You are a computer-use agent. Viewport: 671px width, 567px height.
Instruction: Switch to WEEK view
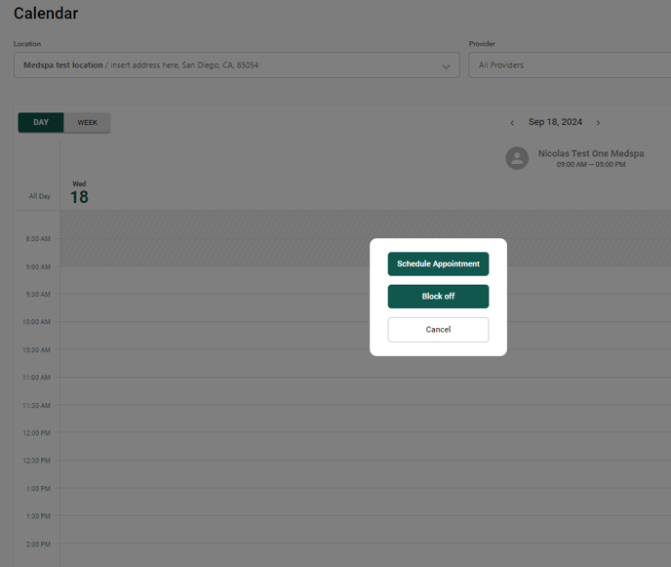(88, 123)
